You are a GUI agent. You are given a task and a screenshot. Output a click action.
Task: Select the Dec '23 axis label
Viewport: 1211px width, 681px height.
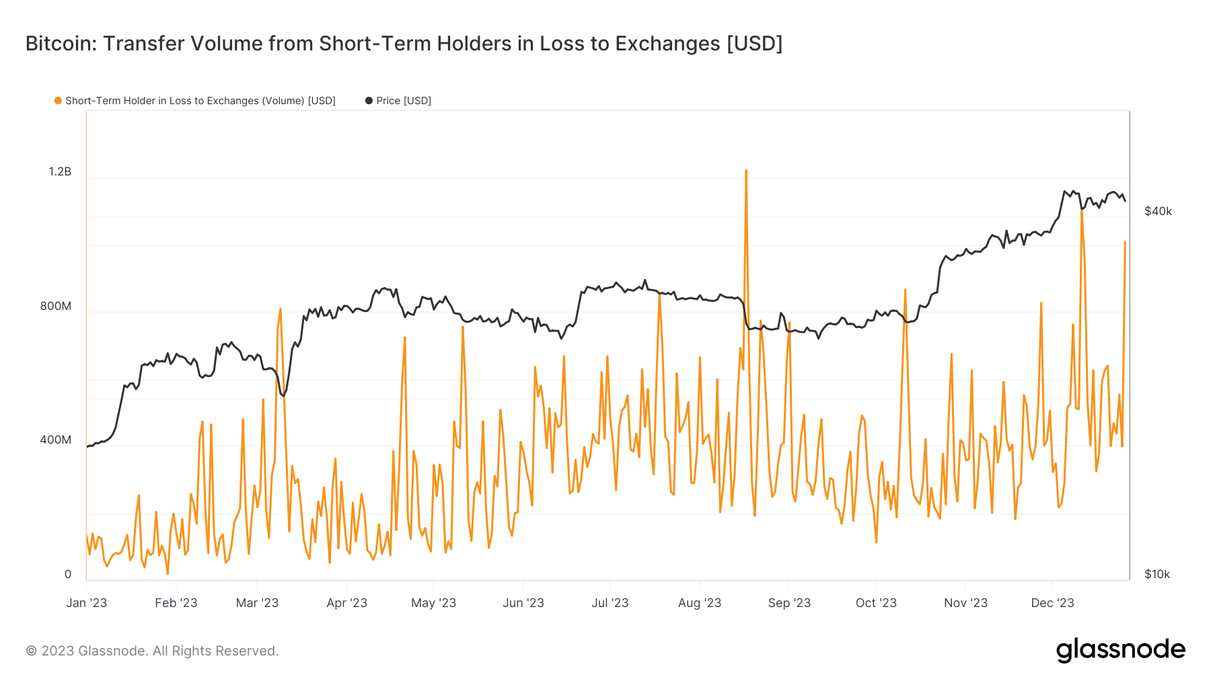point(1052,603)
